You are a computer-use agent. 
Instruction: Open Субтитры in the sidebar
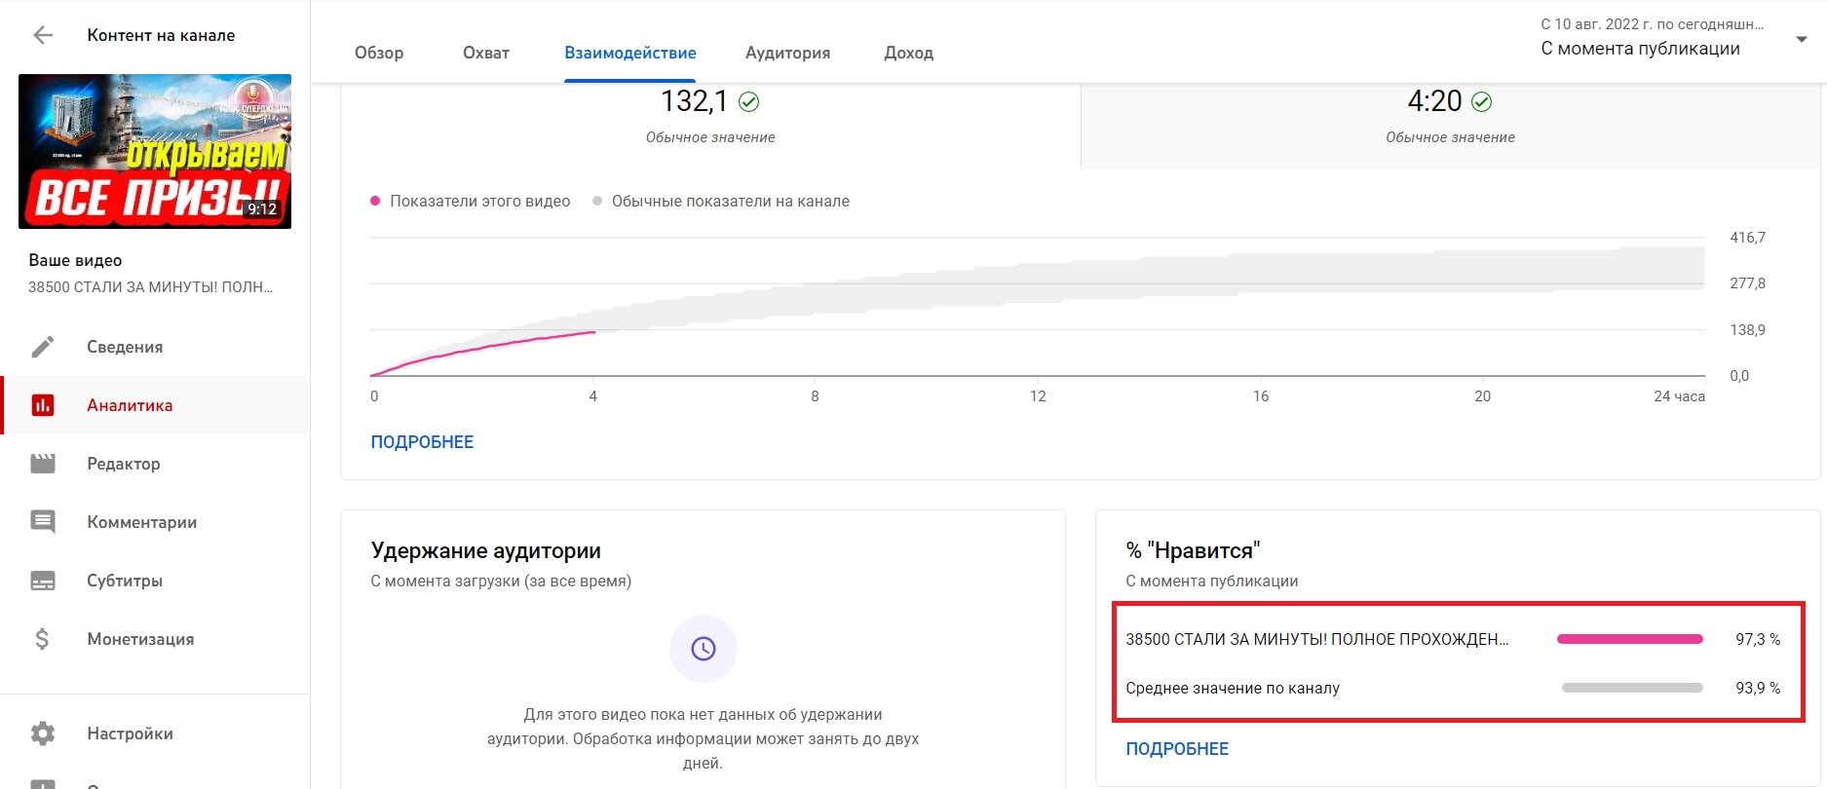[x=155, y=581]
